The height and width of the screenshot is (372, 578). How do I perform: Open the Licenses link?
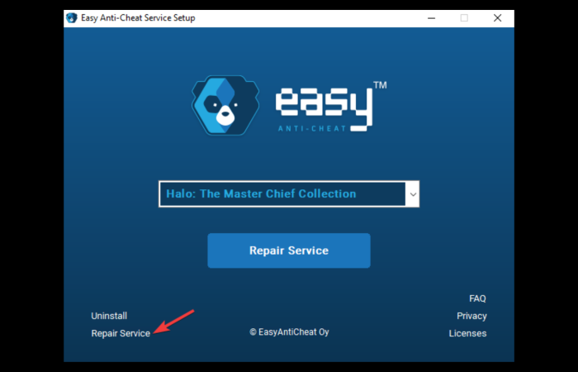tap(467, 333)
